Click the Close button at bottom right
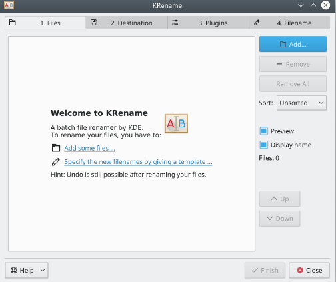Image resolution: width=336 pixels, height=282 pixels. click(309, 270)
